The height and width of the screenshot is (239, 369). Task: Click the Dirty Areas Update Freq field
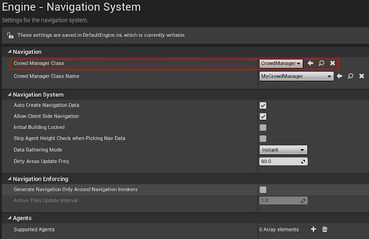tap(283, 161)
